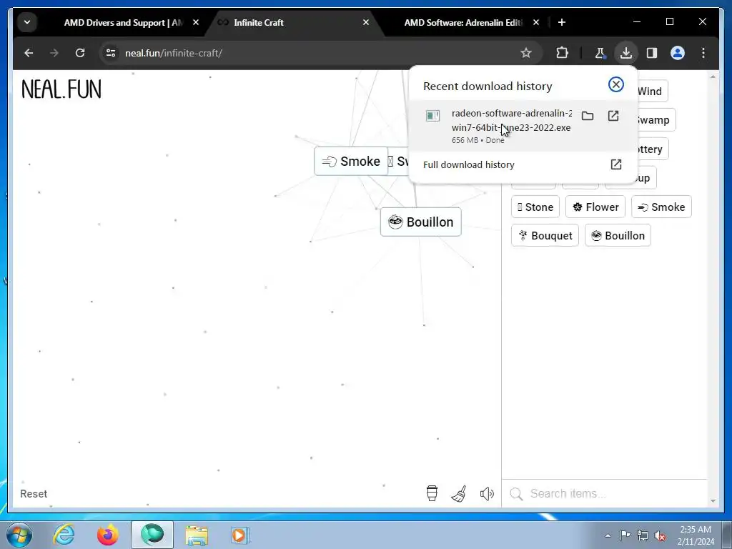Open the downloaded radeon exe file
732x549 pixels.
pyautogui.click(x=613, y=116)
